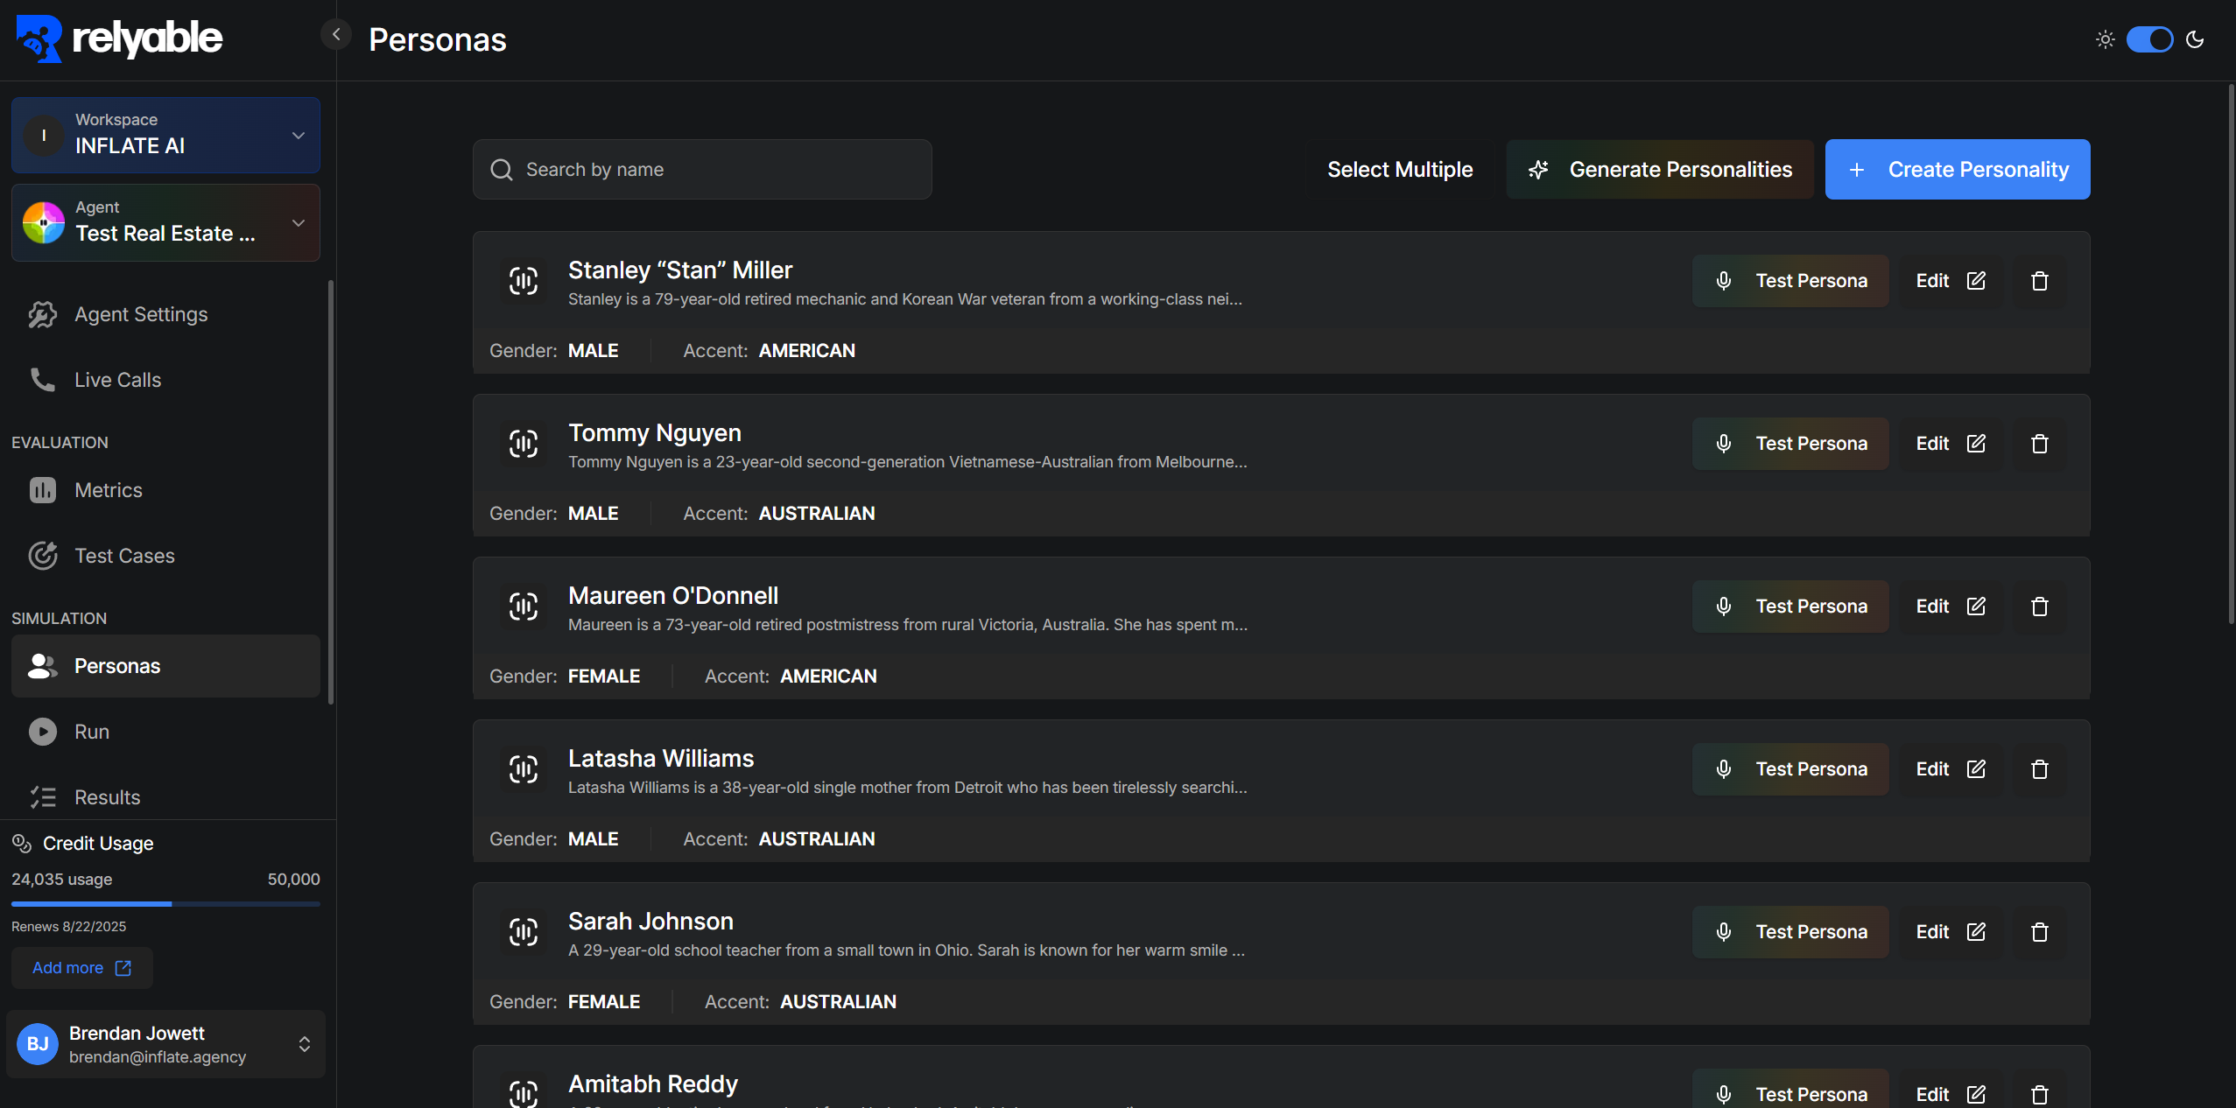This screenshot has width=2236, height=1108.
Task: Open the Metrics page
Action: [x=165, y=490]
